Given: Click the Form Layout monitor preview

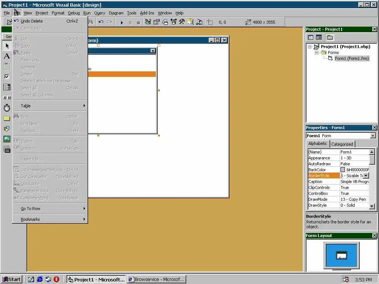Looking at the screenshot, I should pyautogui.click(x=341, y=256).
